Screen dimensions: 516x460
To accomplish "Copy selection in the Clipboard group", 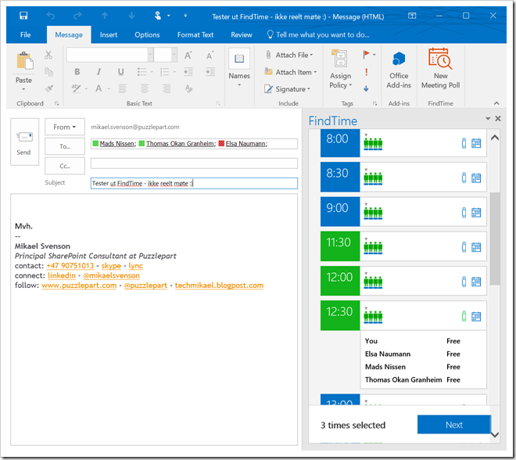I will pyautogui.click(x=48, y=71).
